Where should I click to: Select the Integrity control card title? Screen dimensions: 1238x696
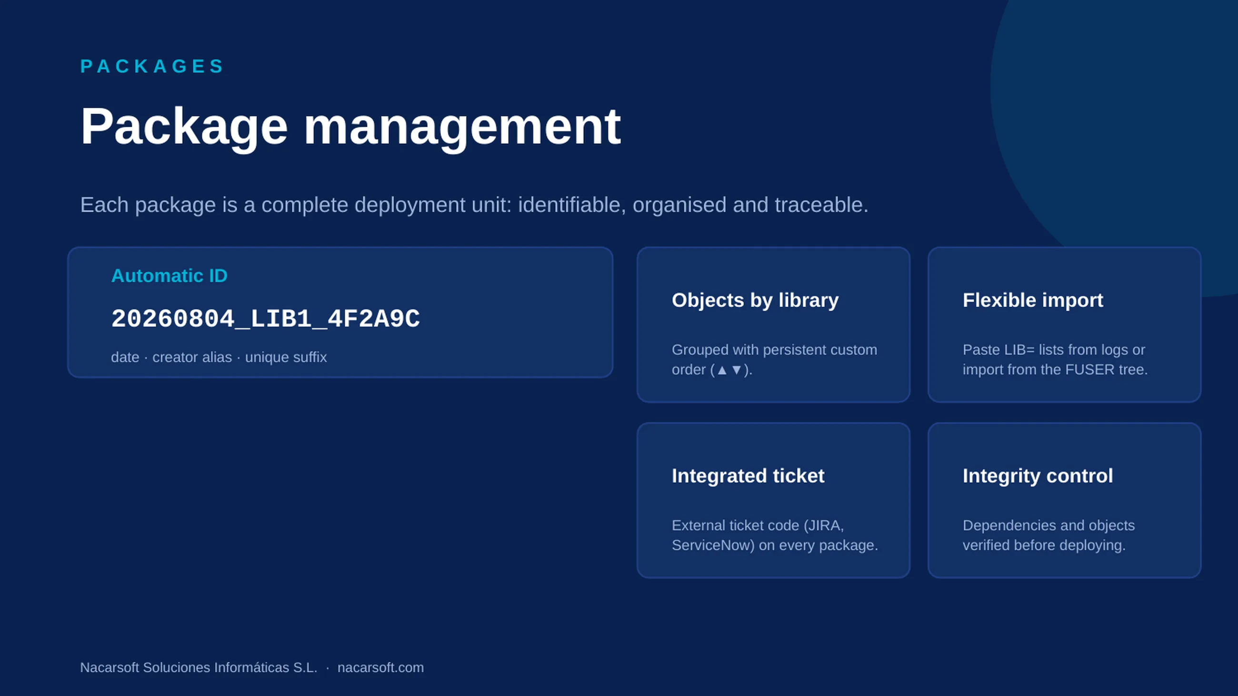tap(1038, 476)
